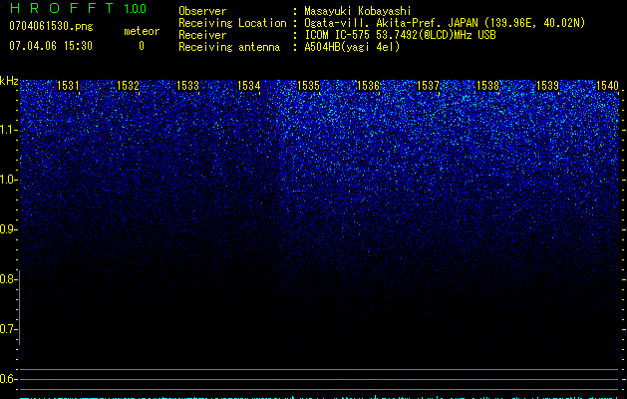The height and width of the screenshot is (399, 627).
Task: Click the 0.7 kHz frequency label
Action: click(x=8, y=329)
